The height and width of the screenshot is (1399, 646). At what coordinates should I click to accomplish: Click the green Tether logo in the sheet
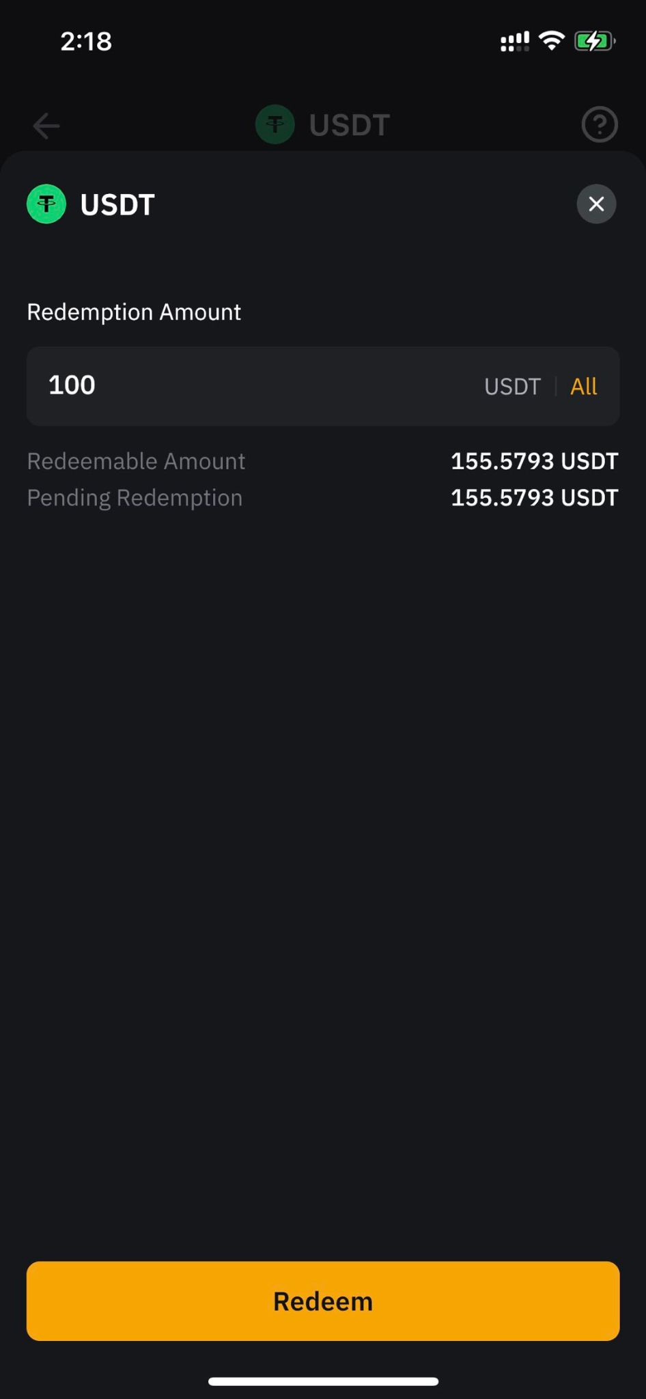pyautogui.click(x=46, y=204)
